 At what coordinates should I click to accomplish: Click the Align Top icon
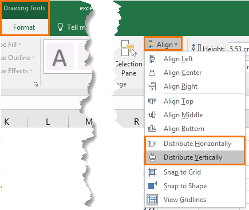pos(152,101)
